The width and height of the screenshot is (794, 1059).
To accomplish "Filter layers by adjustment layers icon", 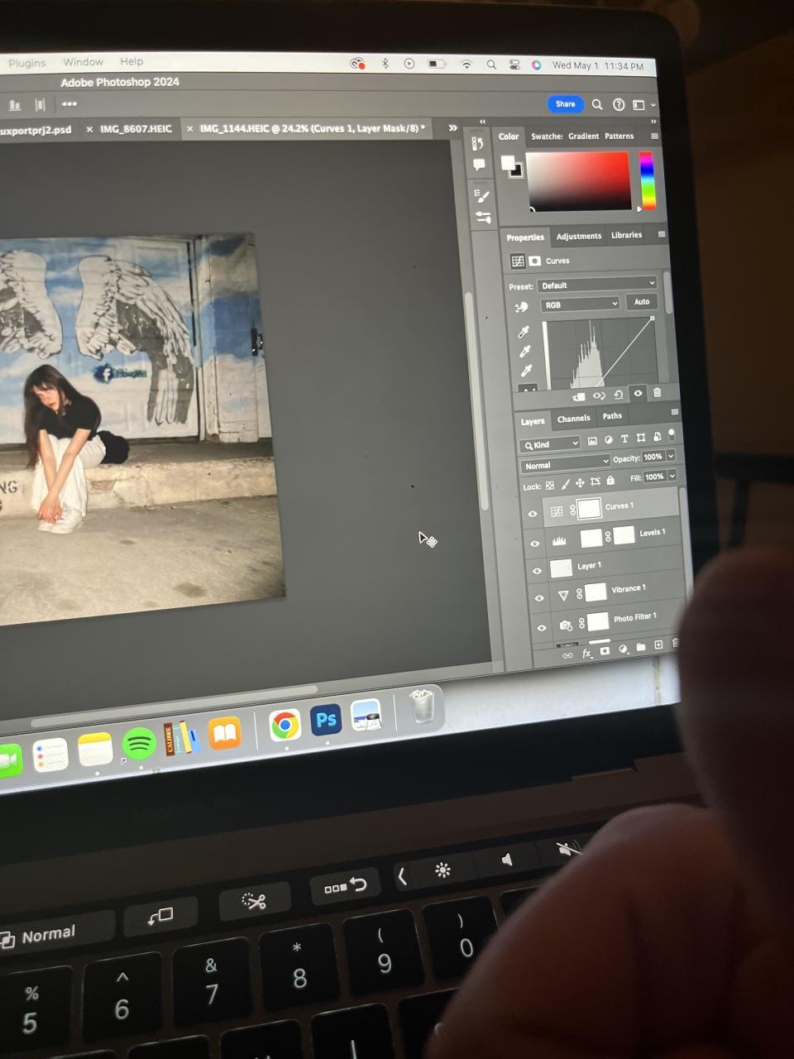I will point(609,439).
